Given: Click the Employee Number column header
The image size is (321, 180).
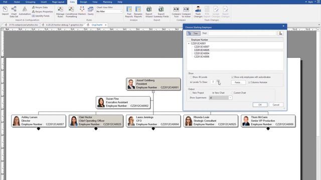Looking at the screenshot, I should point(200,40).
